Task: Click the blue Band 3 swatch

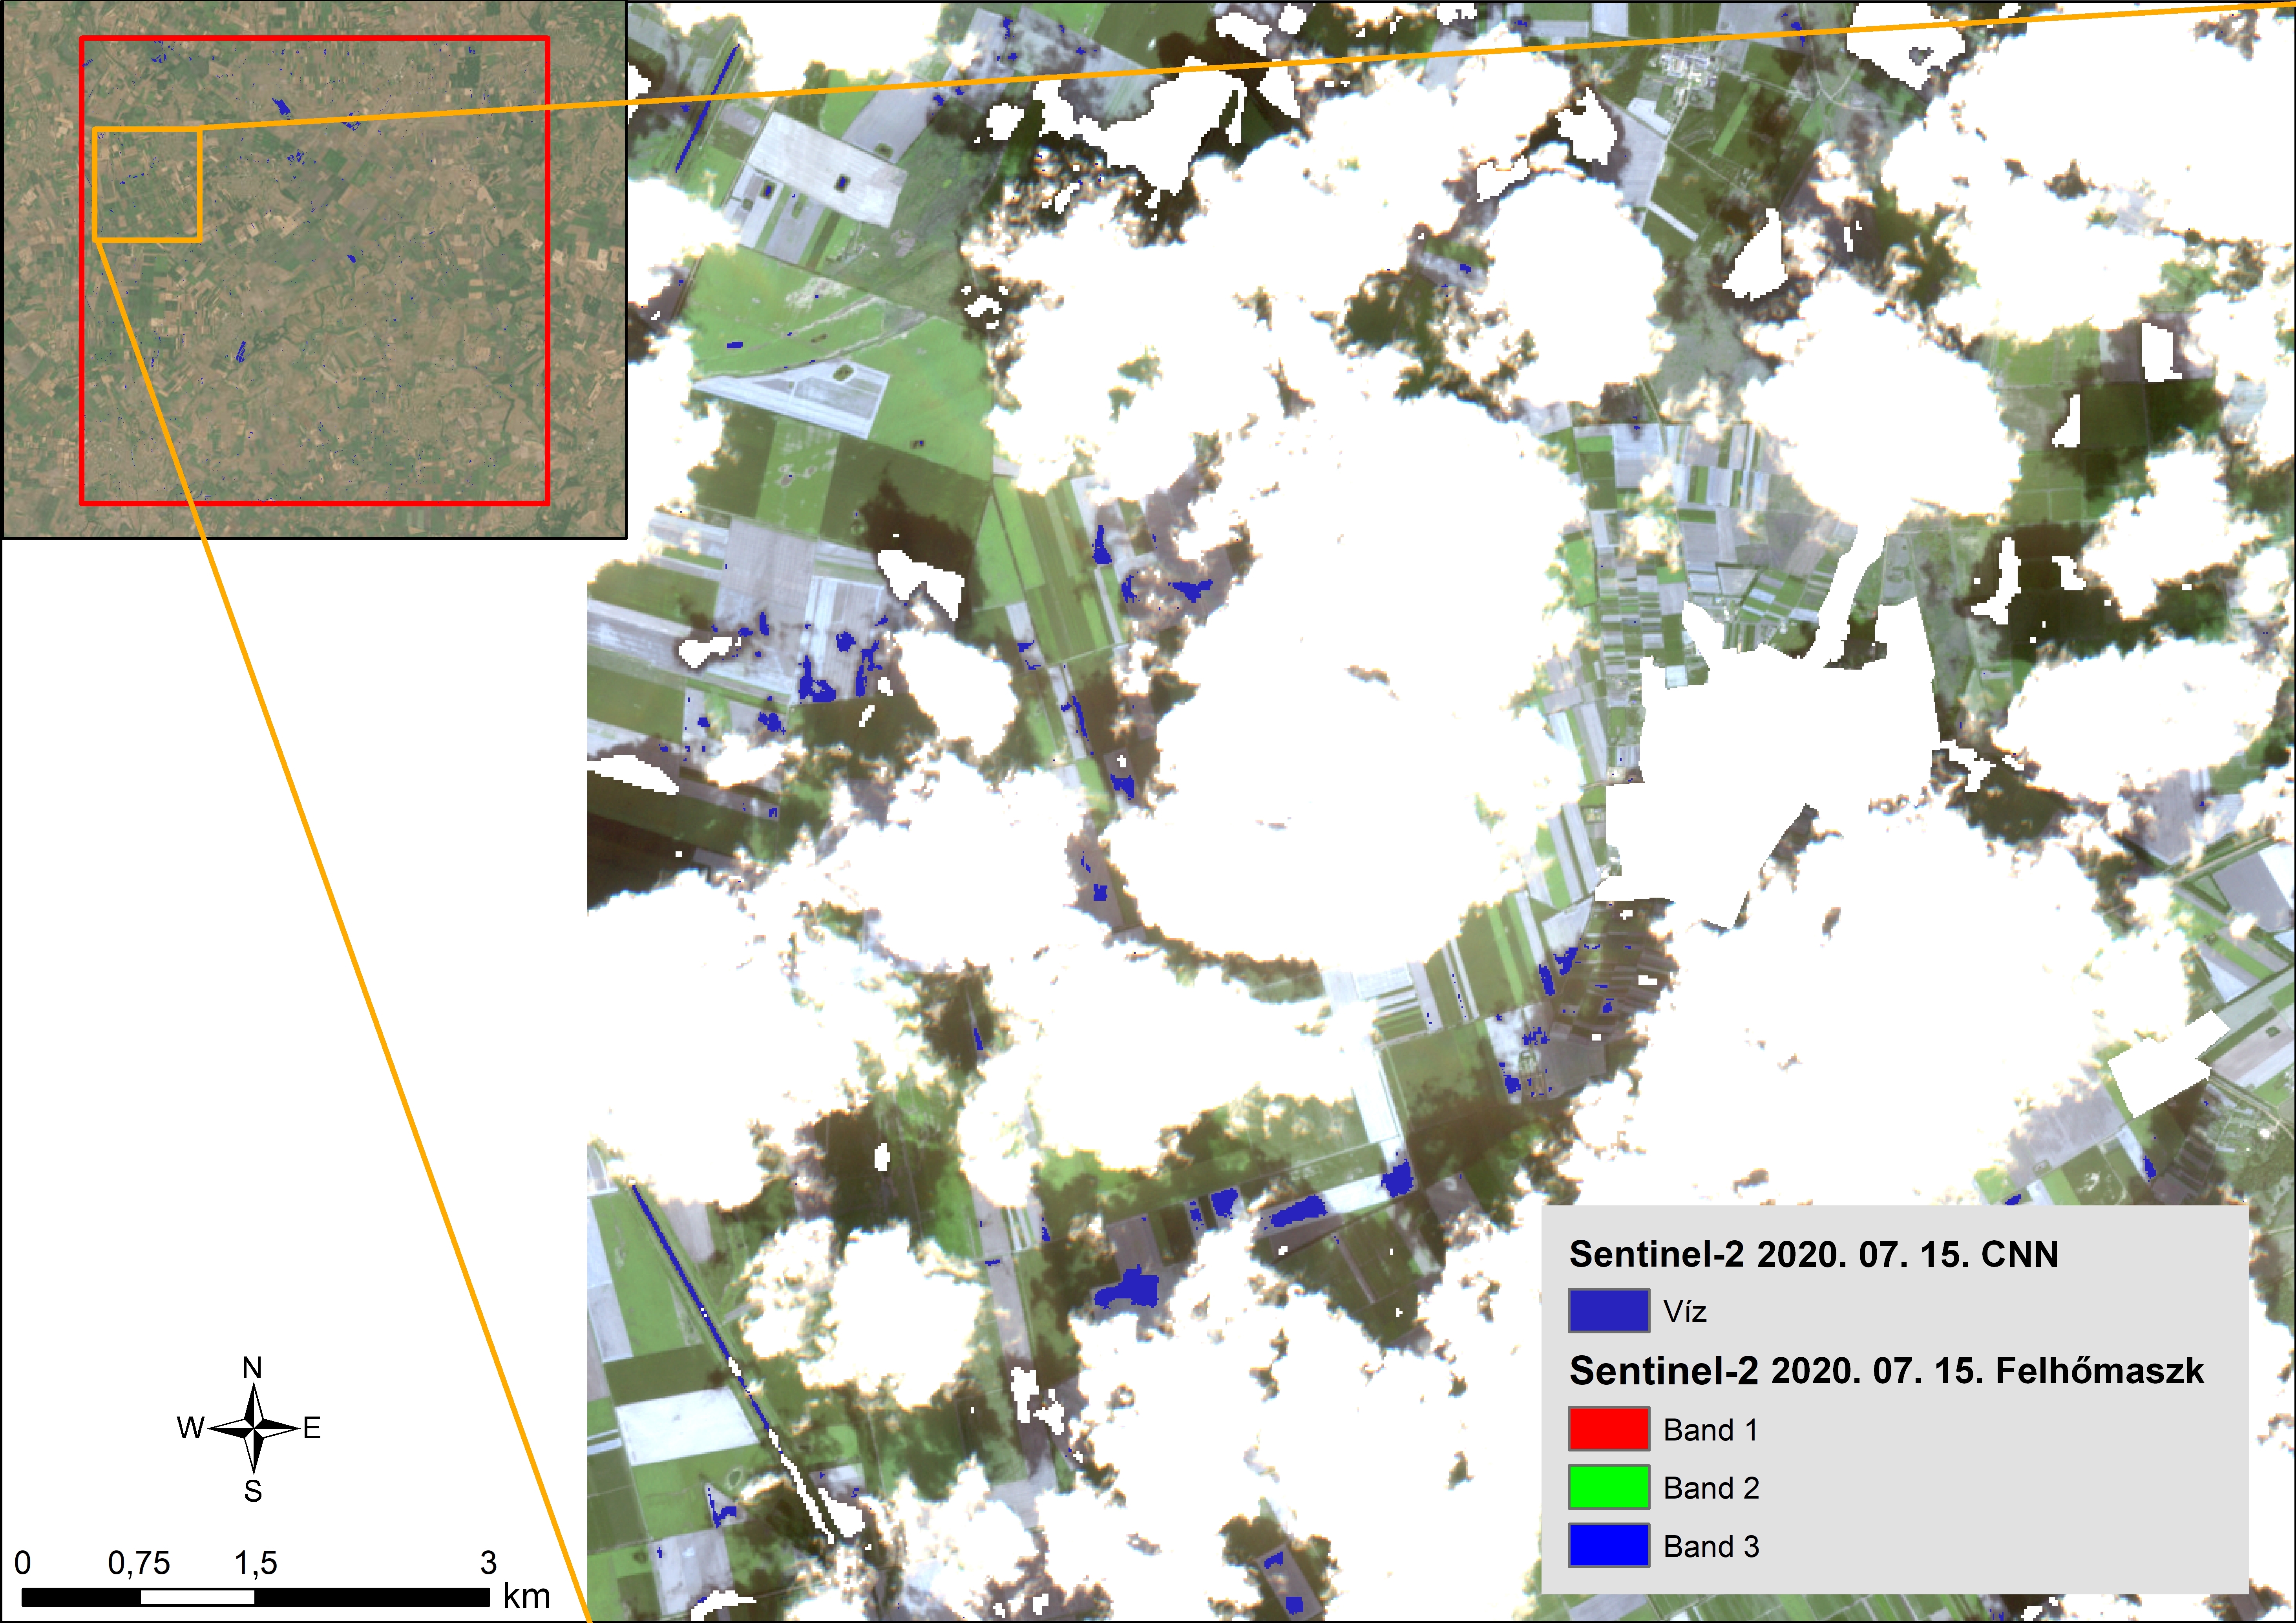Action: click(1609, 1545)
